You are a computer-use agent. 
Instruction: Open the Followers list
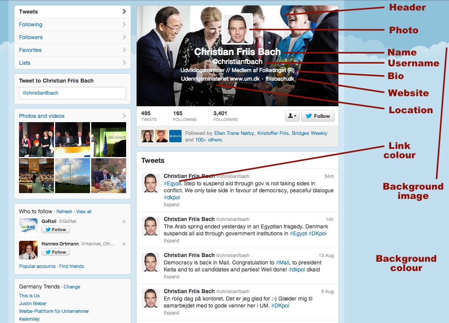[x=73, y=37]
